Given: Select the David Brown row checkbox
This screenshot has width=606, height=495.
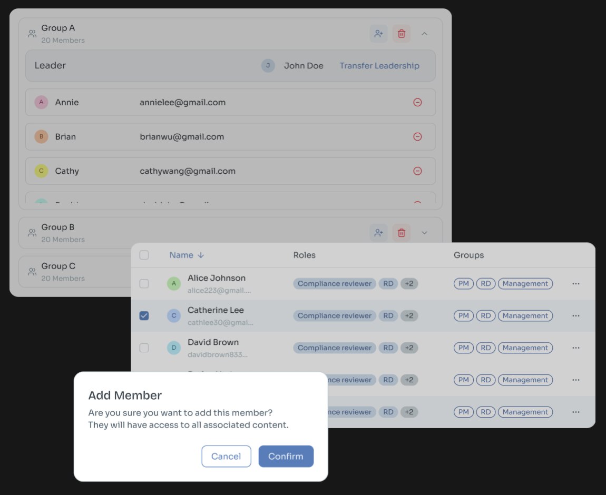Looking at the screenshot, I should pyautogui.click(x=144, y=348).
